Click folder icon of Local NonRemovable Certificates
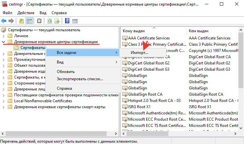244x144 pixels. pyautogui.click(x=10, y=101)
